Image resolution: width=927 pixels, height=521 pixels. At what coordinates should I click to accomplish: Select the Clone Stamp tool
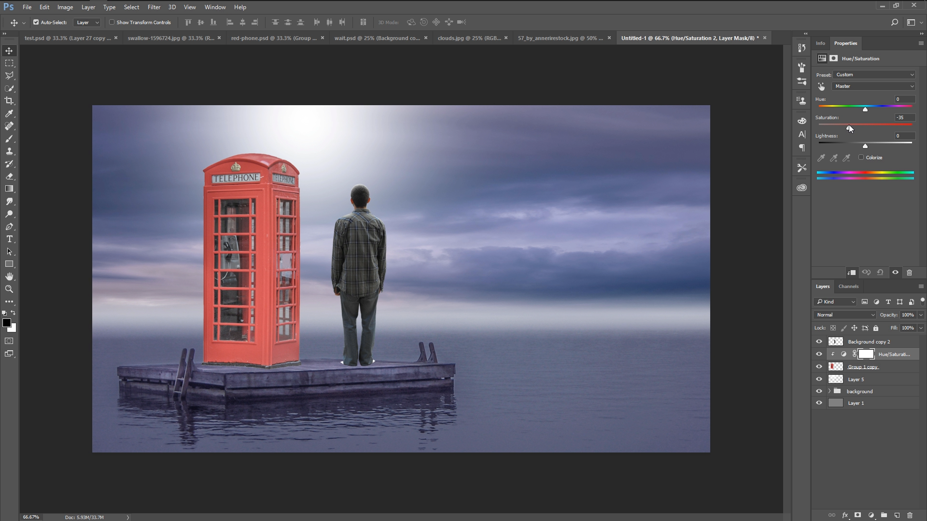pos(9,151)
